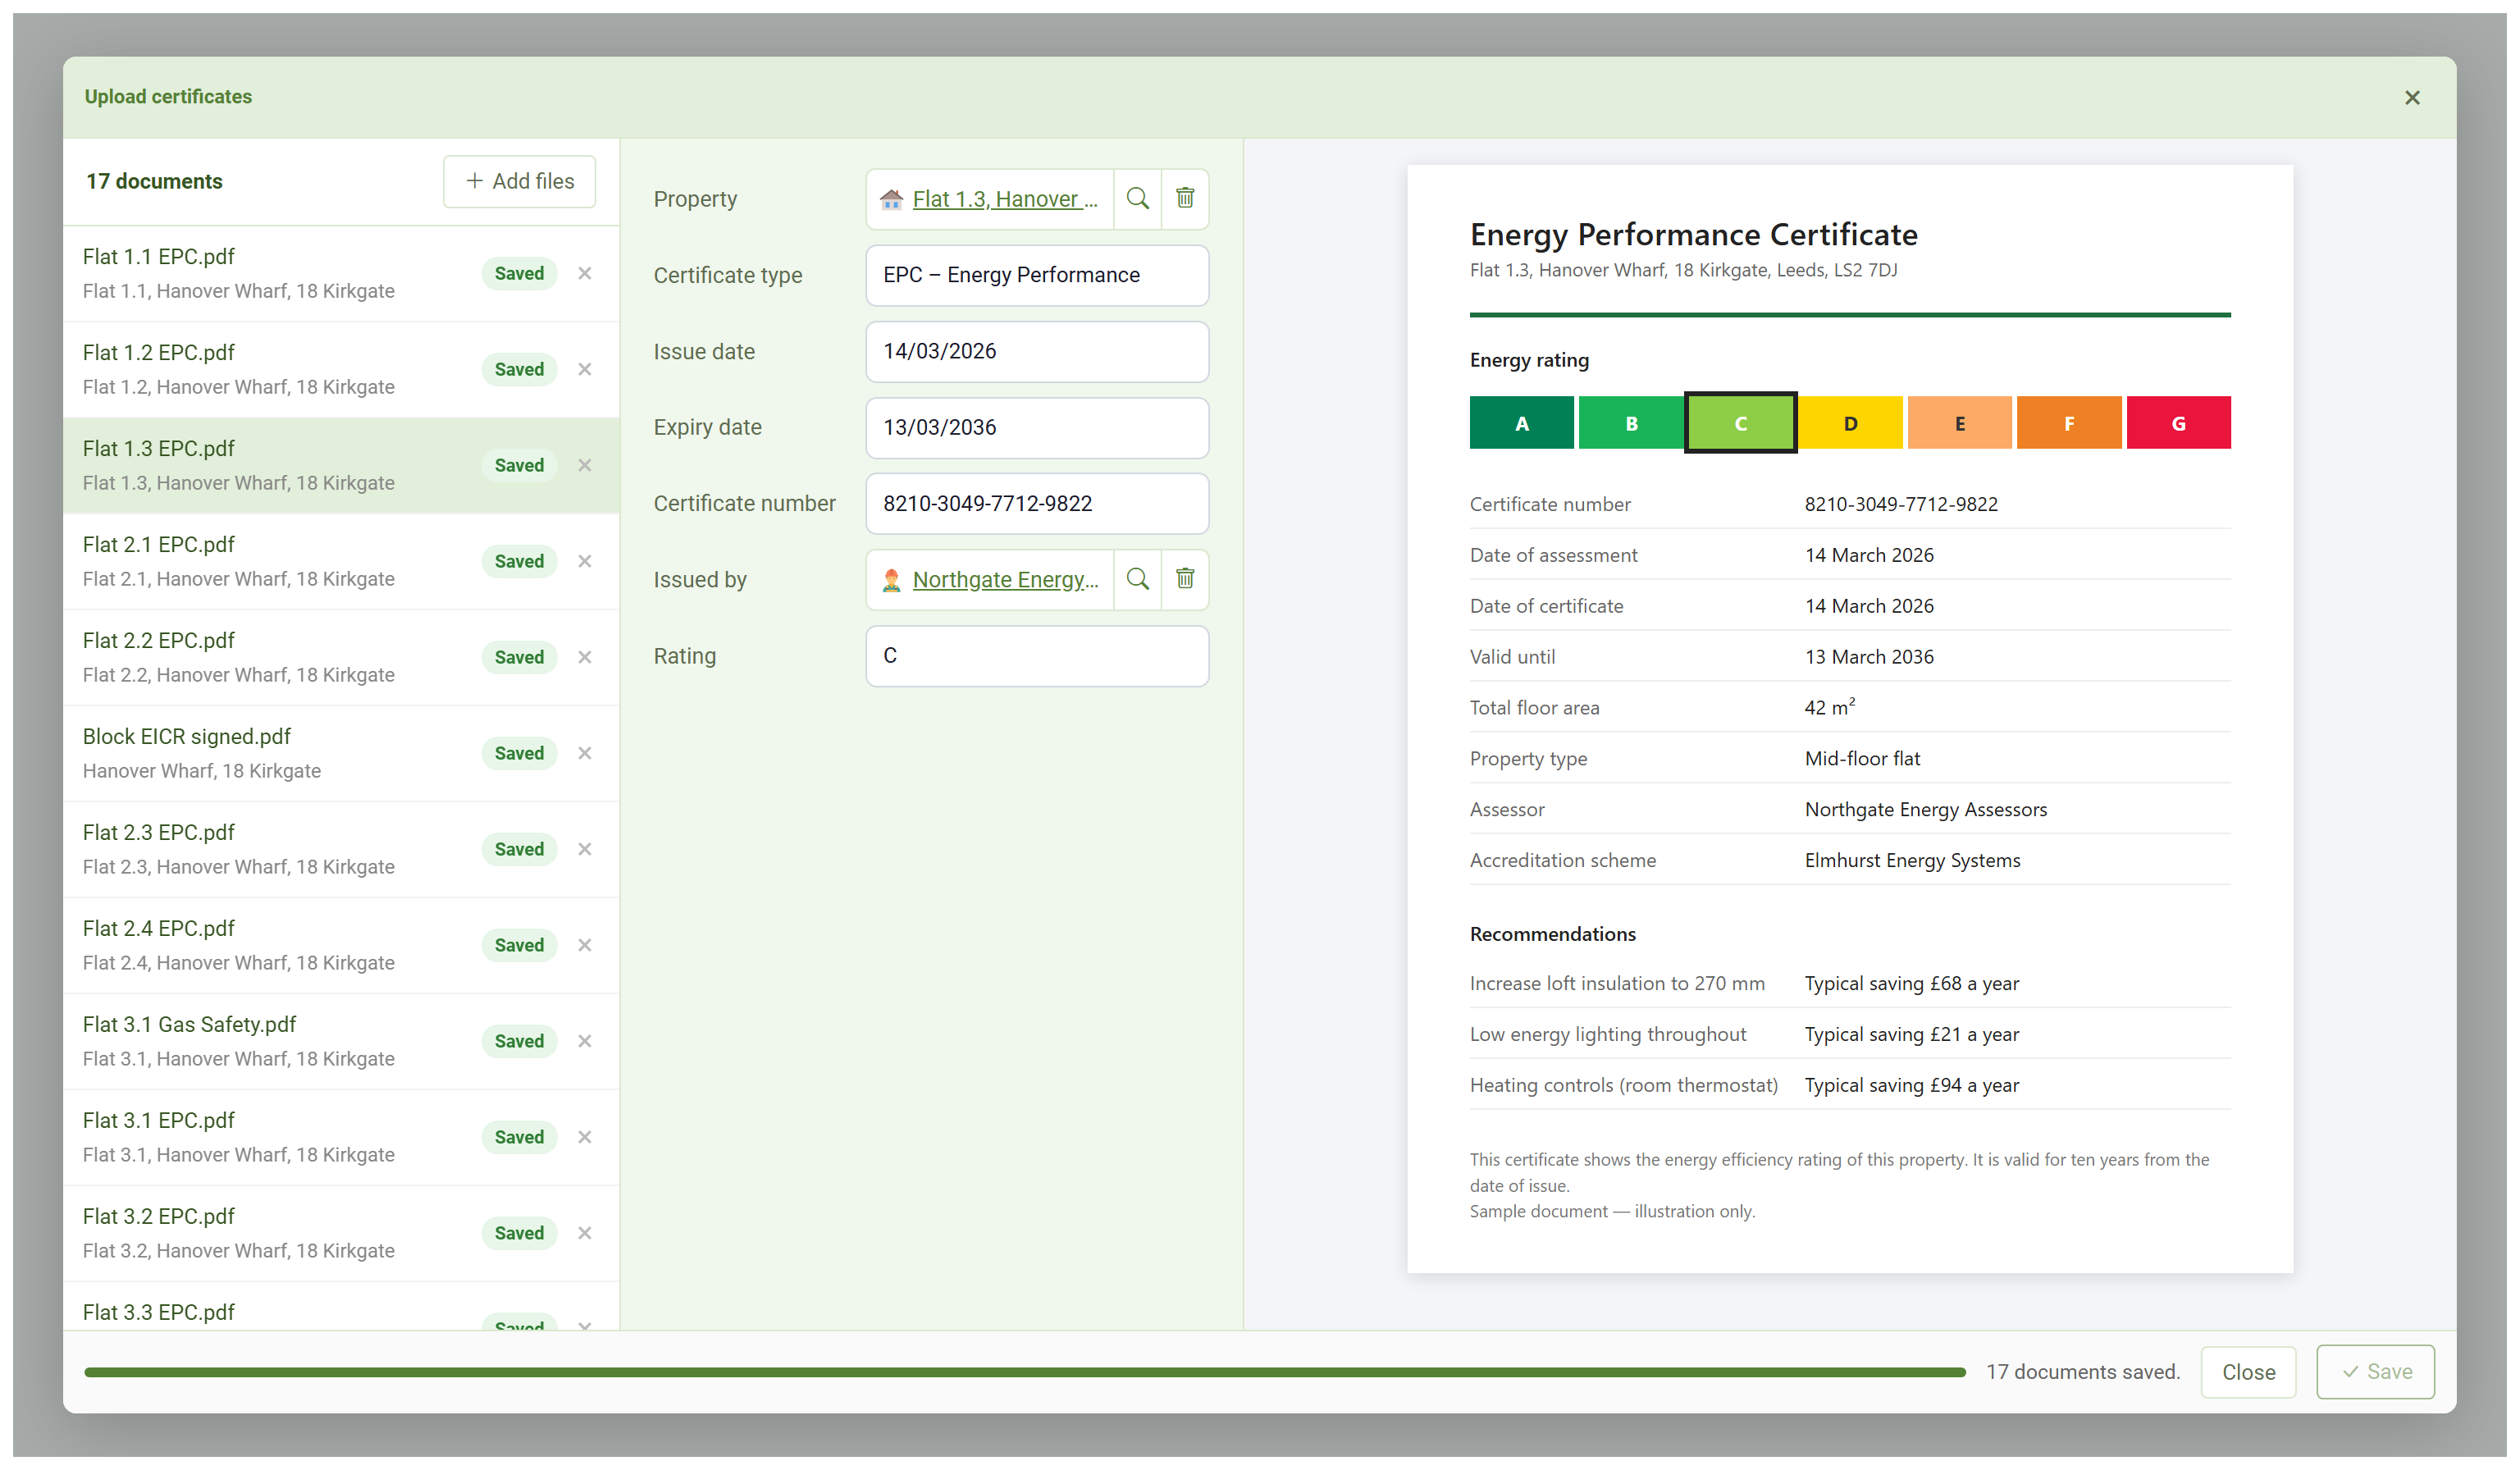Remove Flat 2.2 EPC.pdf from the list
This screenshot has height=1470, width=2520.
tap(585, 657)
